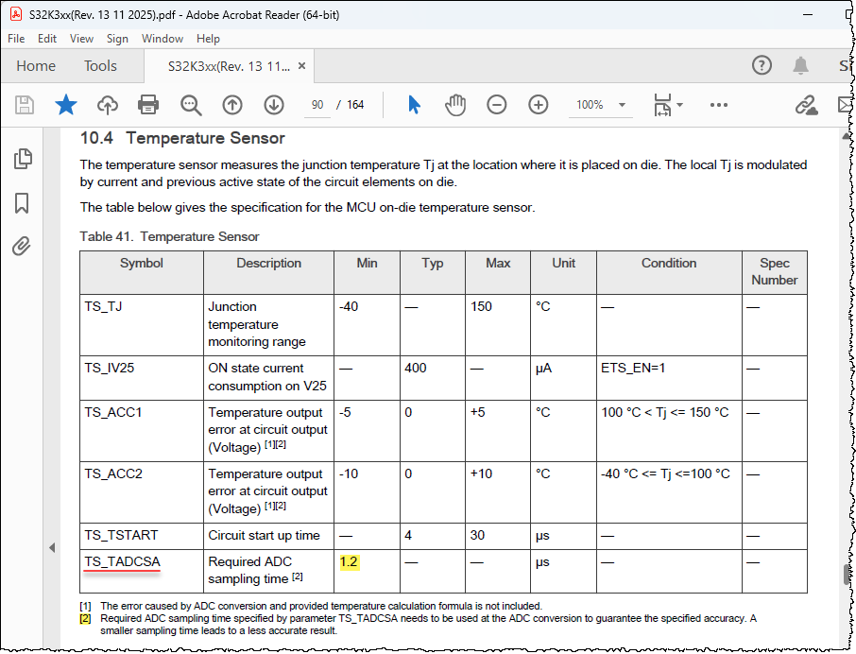856x654 pixels.
Task: Open the Bookmarks panel
Action: [x=23, y=203]
